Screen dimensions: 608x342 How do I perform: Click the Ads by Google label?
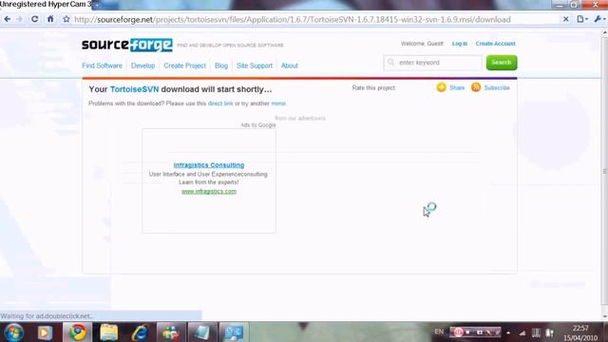click(x=257, y=124)
